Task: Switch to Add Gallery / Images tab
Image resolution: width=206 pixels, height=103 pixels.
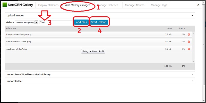Action: pyautogui.click(x=78, y=5)
